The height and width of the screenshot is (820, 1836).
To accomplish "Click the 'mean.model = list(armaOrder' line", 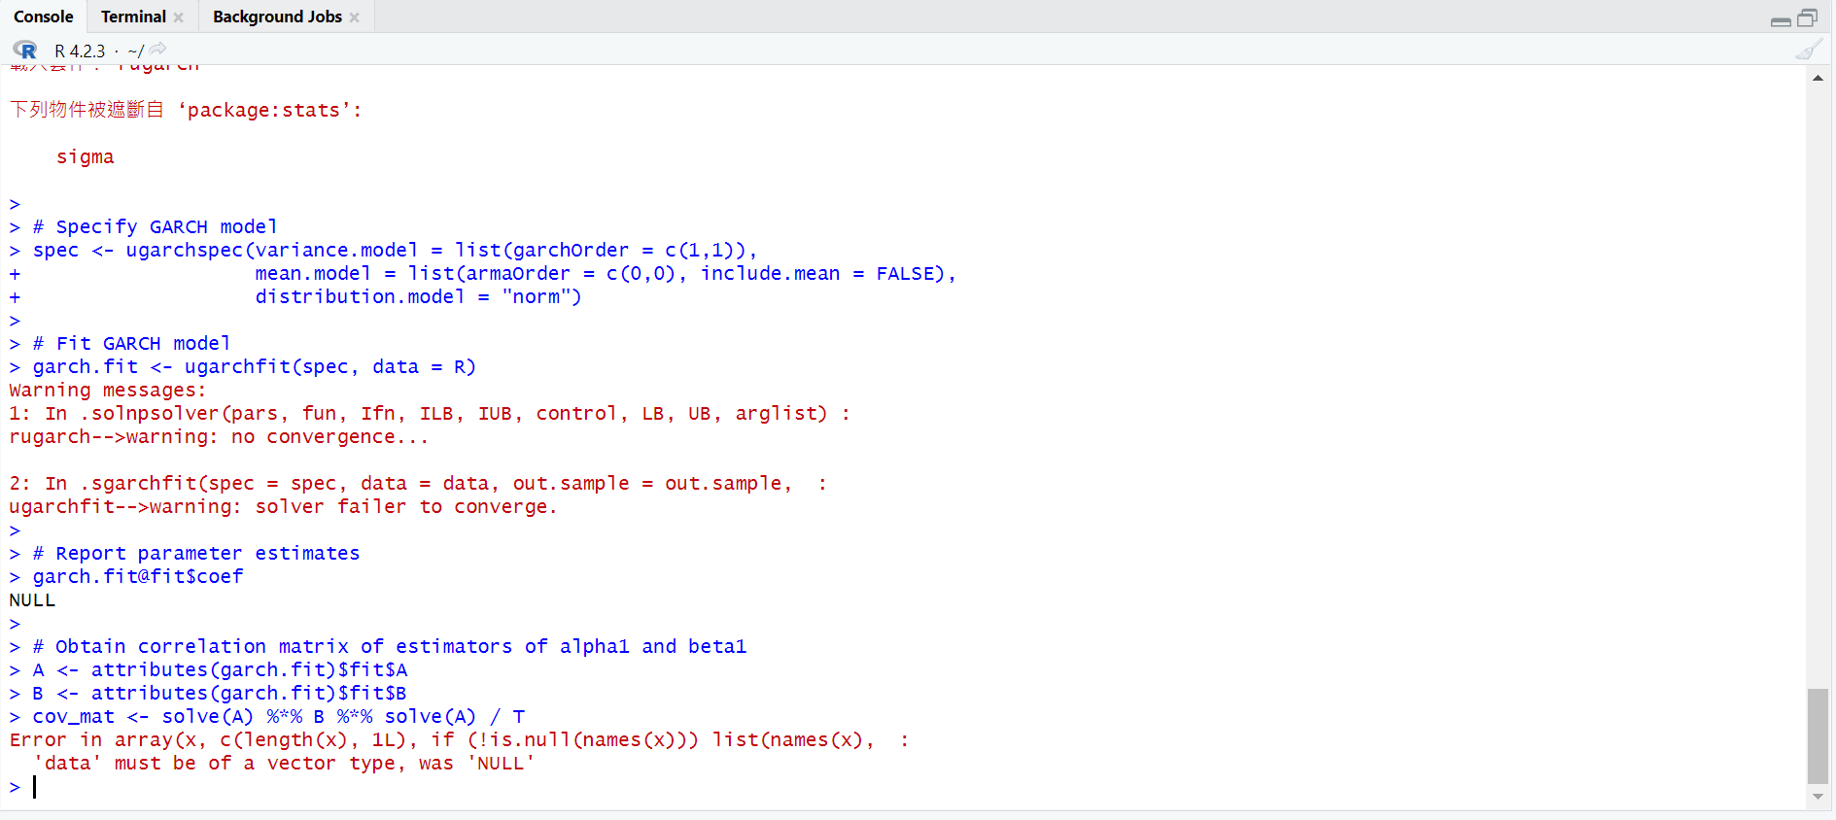I will click(606, 273).
